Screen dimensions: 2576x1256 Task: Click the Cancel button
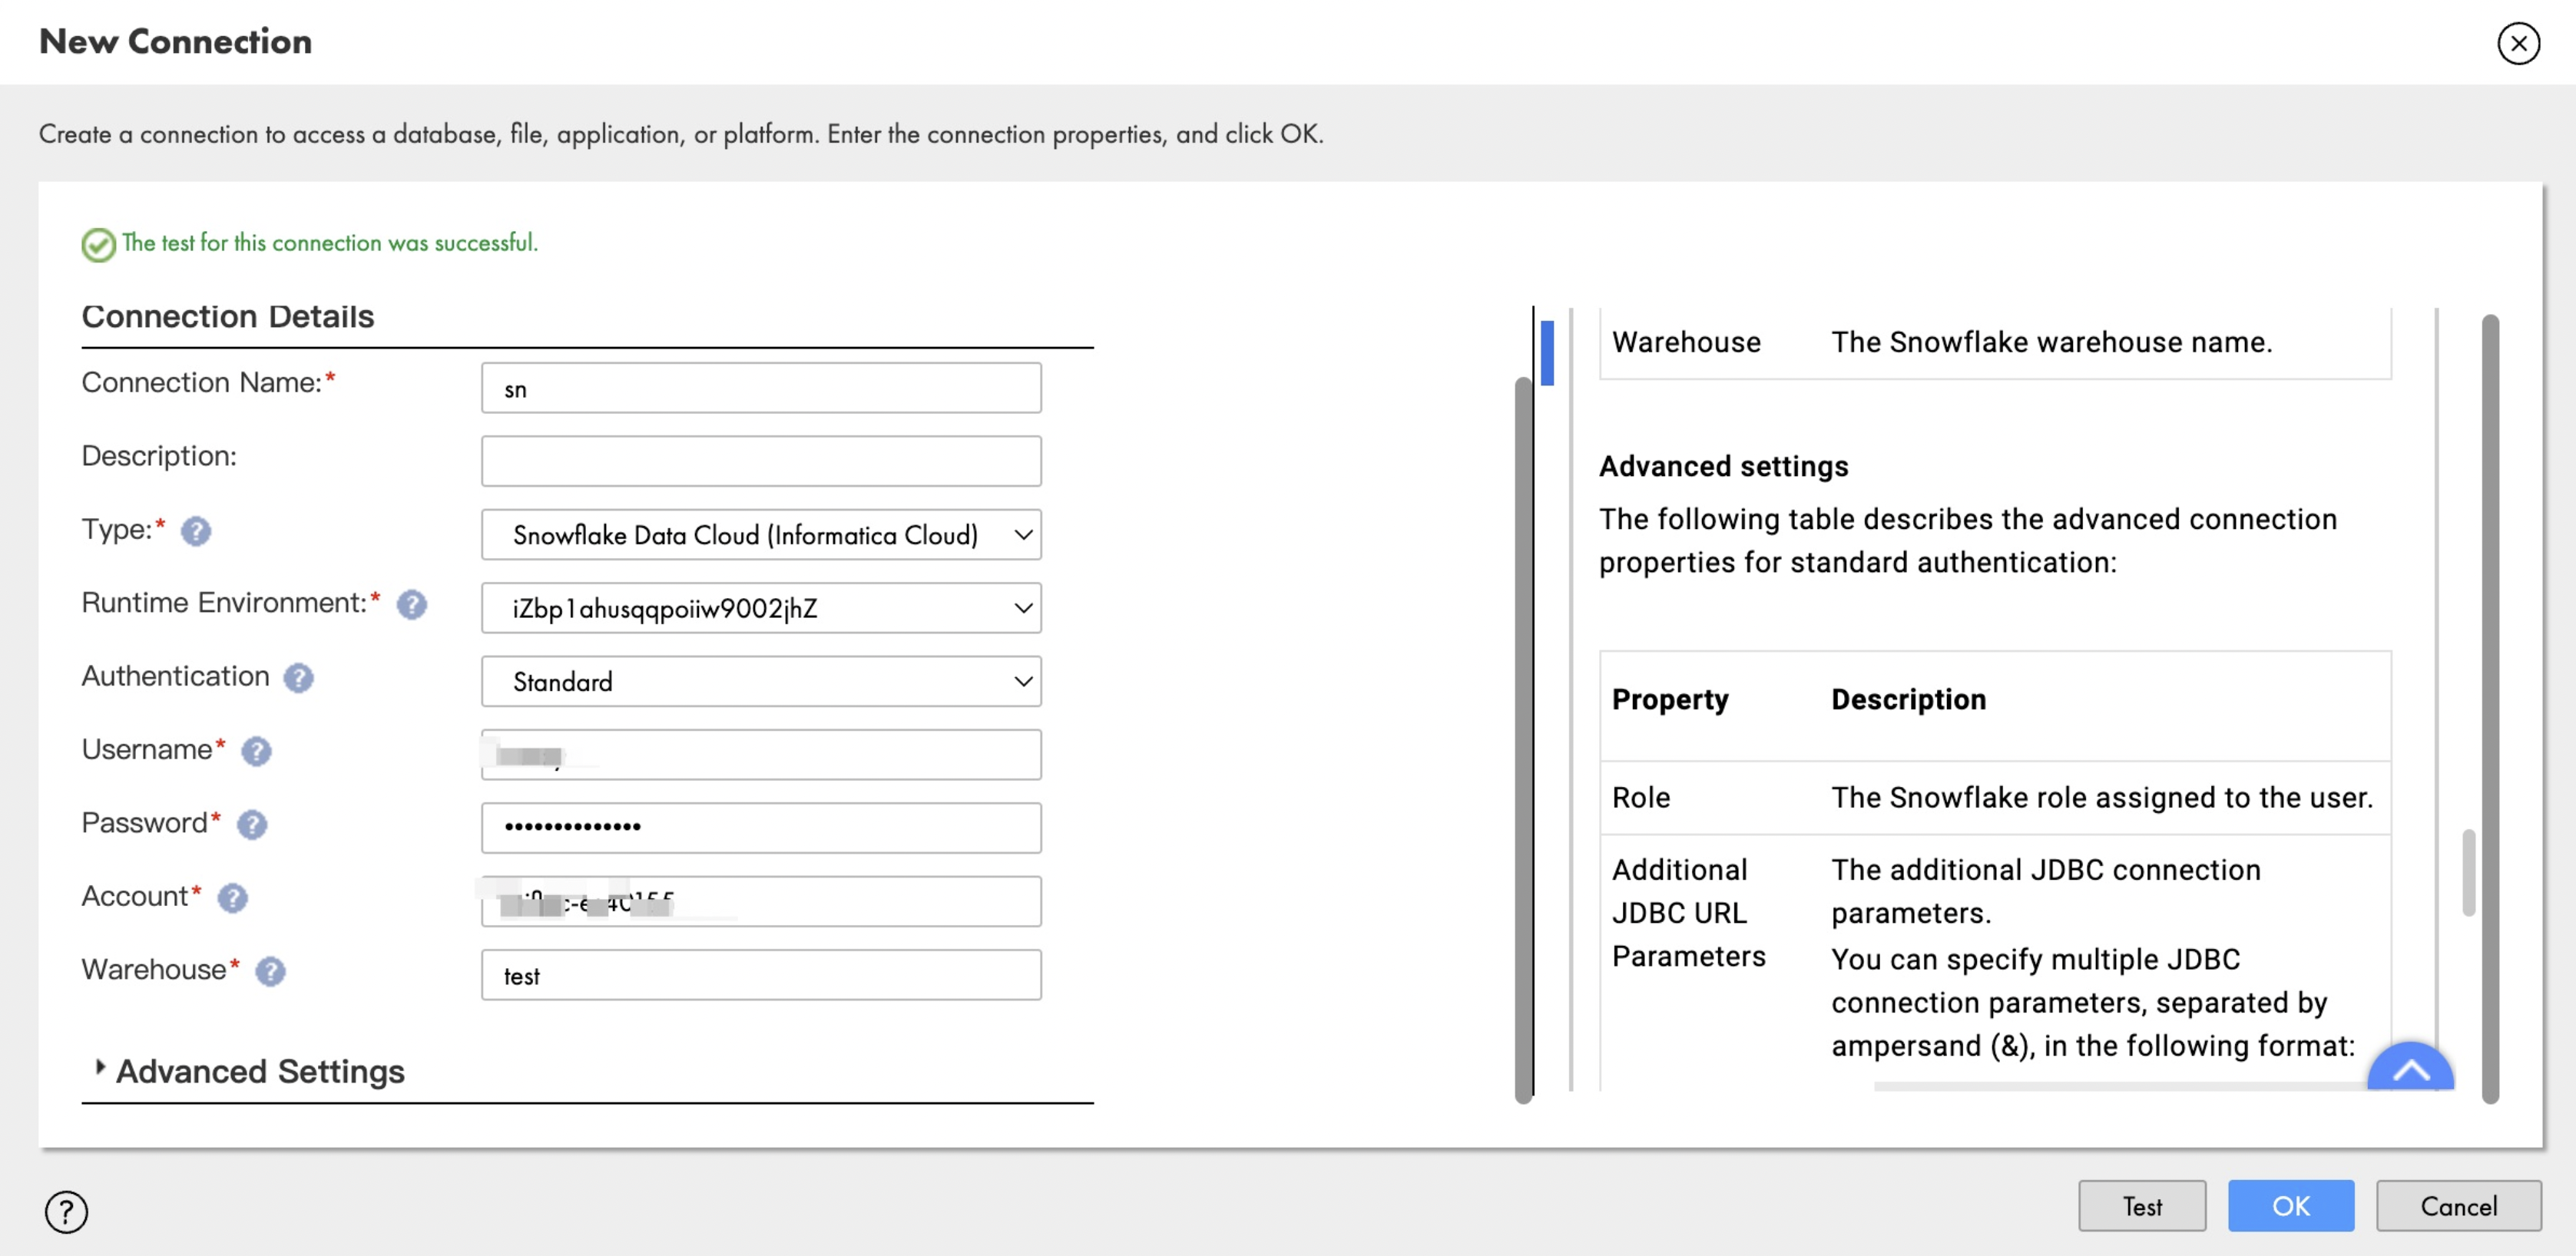(2458, 1206)
